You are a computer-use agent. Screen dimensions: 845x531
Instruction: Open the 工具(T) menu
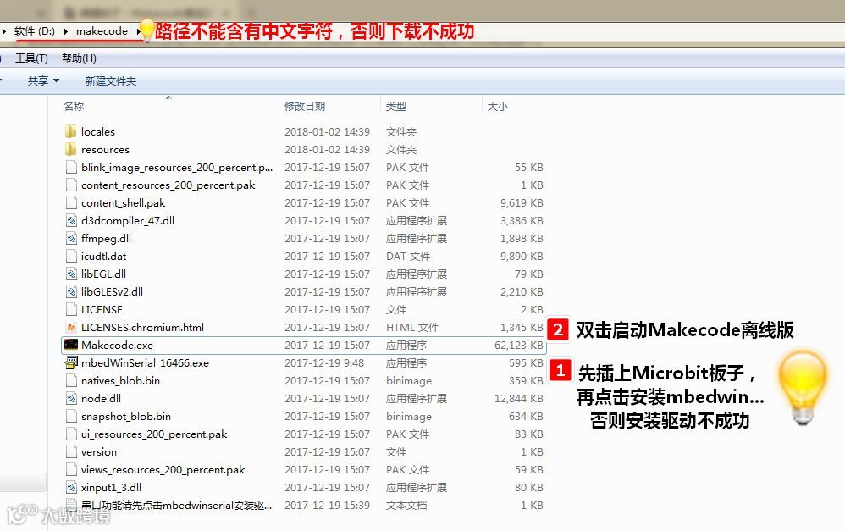[x=31, y=58]
